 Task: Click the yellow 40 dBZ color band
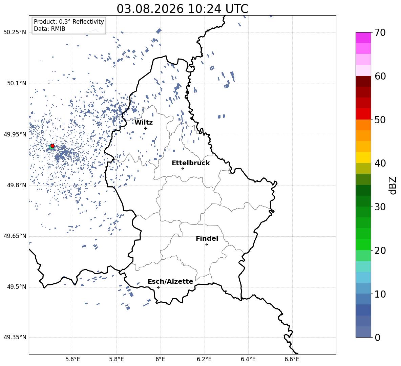363,157
